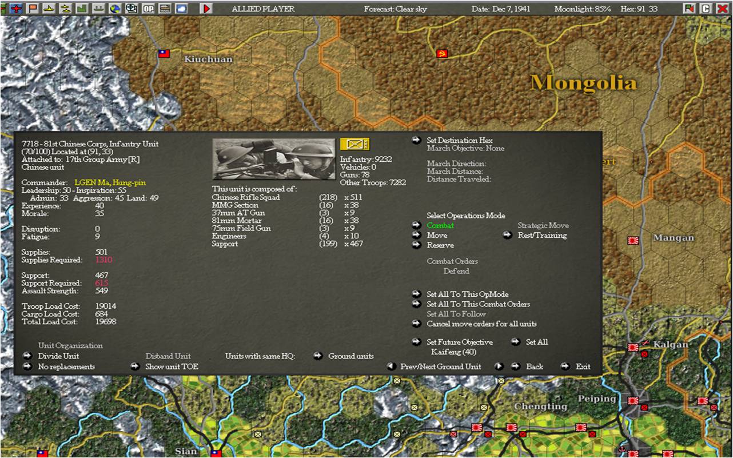Click the Chinese flag base at Kiuchuan
Viewport: 733px width, 458px height.
(x=164, y=54)
